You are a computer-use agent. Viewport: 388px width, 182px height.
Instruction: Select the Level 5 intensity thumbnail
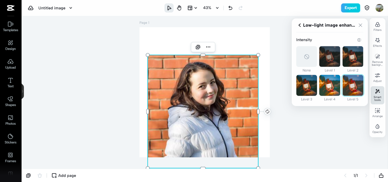coord(353,85)
